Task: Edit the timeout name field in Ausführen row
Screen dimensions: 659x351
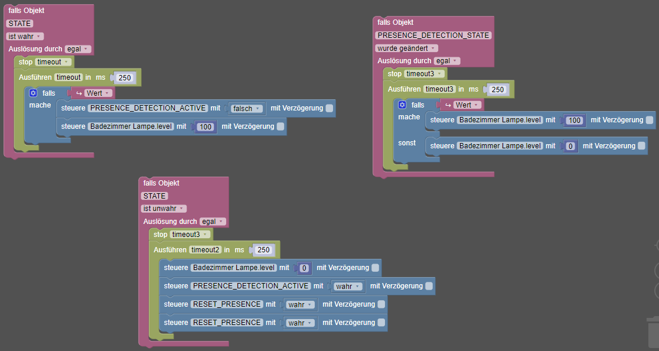Action: coord(68,77)
